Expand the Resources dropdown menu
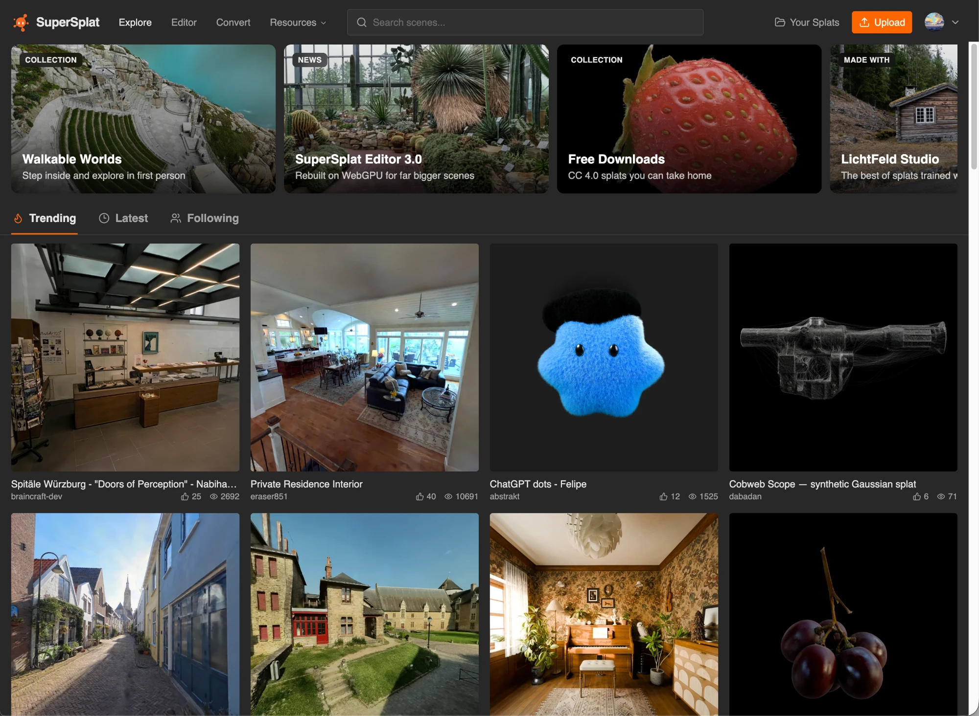The image size is (979, 716). tap(298, 22)
